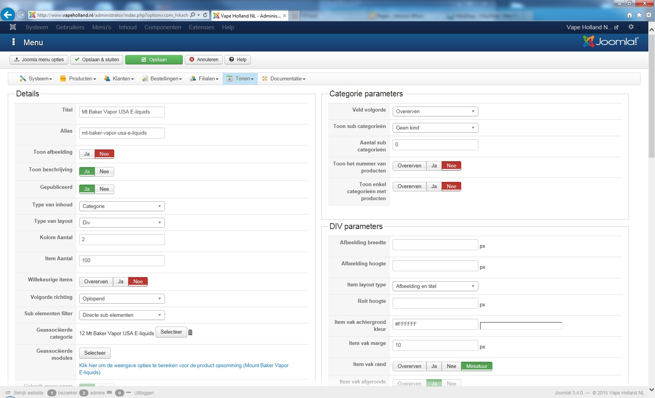This screenshot has width=655, height=398.
Task: Open the browser home icon
Action: [630, 15]
